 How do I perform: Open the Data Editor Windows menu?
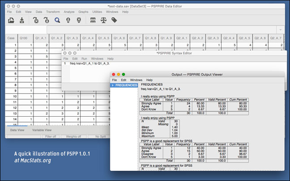112,12
